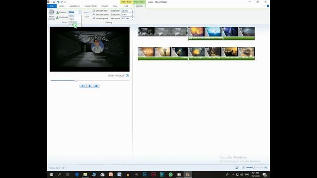Switch to the View tab
317x178 pixels.
click(115, 6)
